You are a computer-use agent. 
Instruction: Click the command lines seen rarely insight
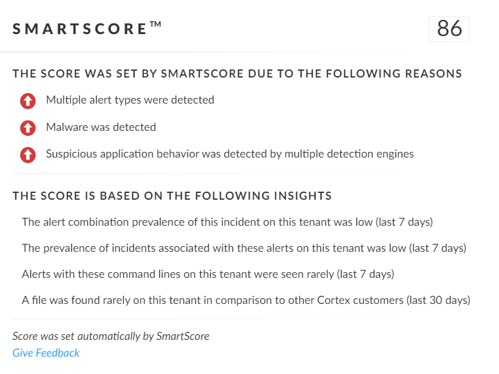click(208, 274)
